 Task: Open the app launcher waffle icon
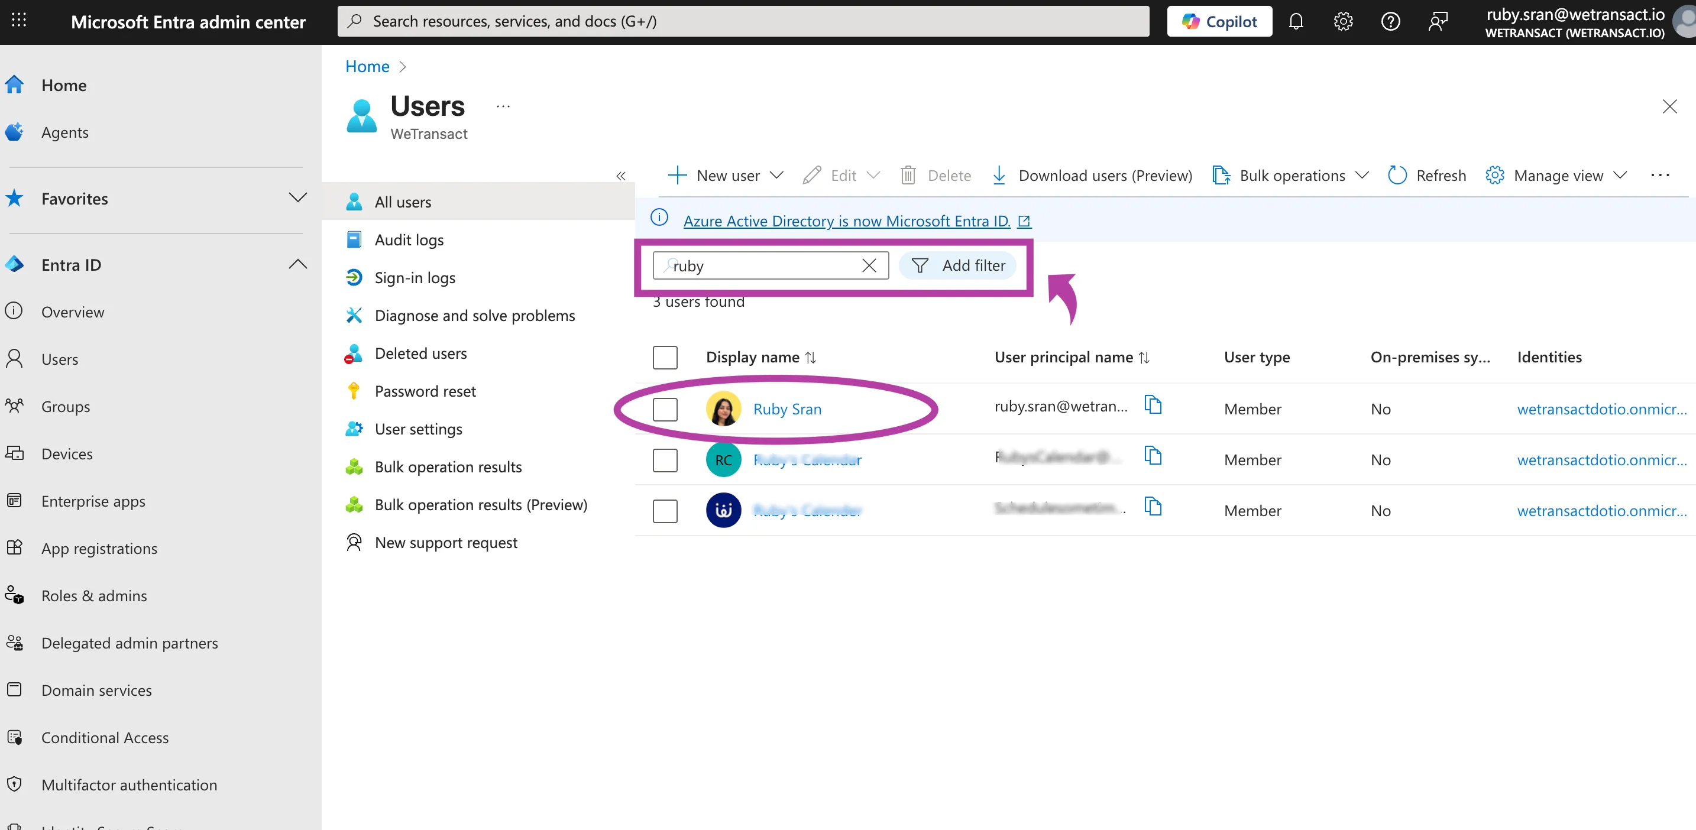pos(19,21)
